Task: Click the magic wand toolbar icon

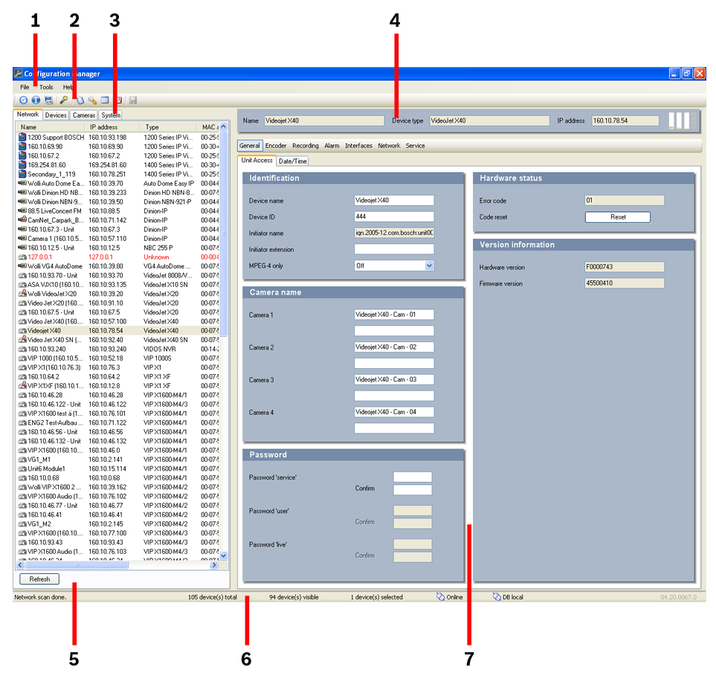Action: click(65, 100)
